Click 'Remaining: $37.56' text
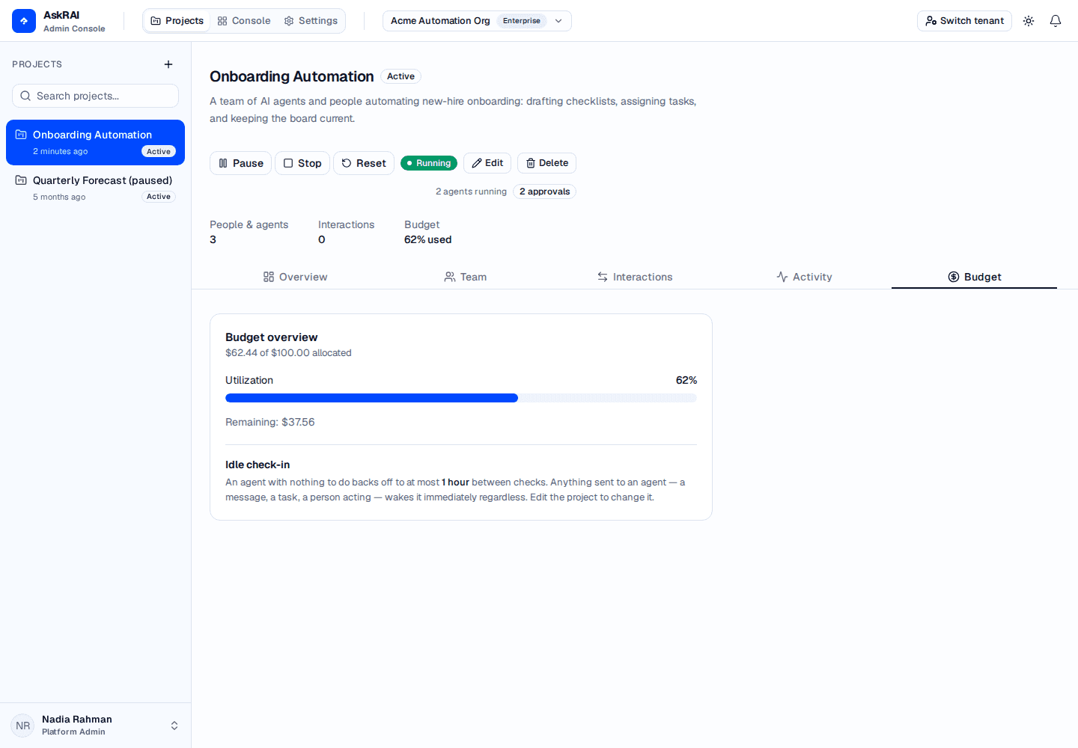 coord(269,422)
